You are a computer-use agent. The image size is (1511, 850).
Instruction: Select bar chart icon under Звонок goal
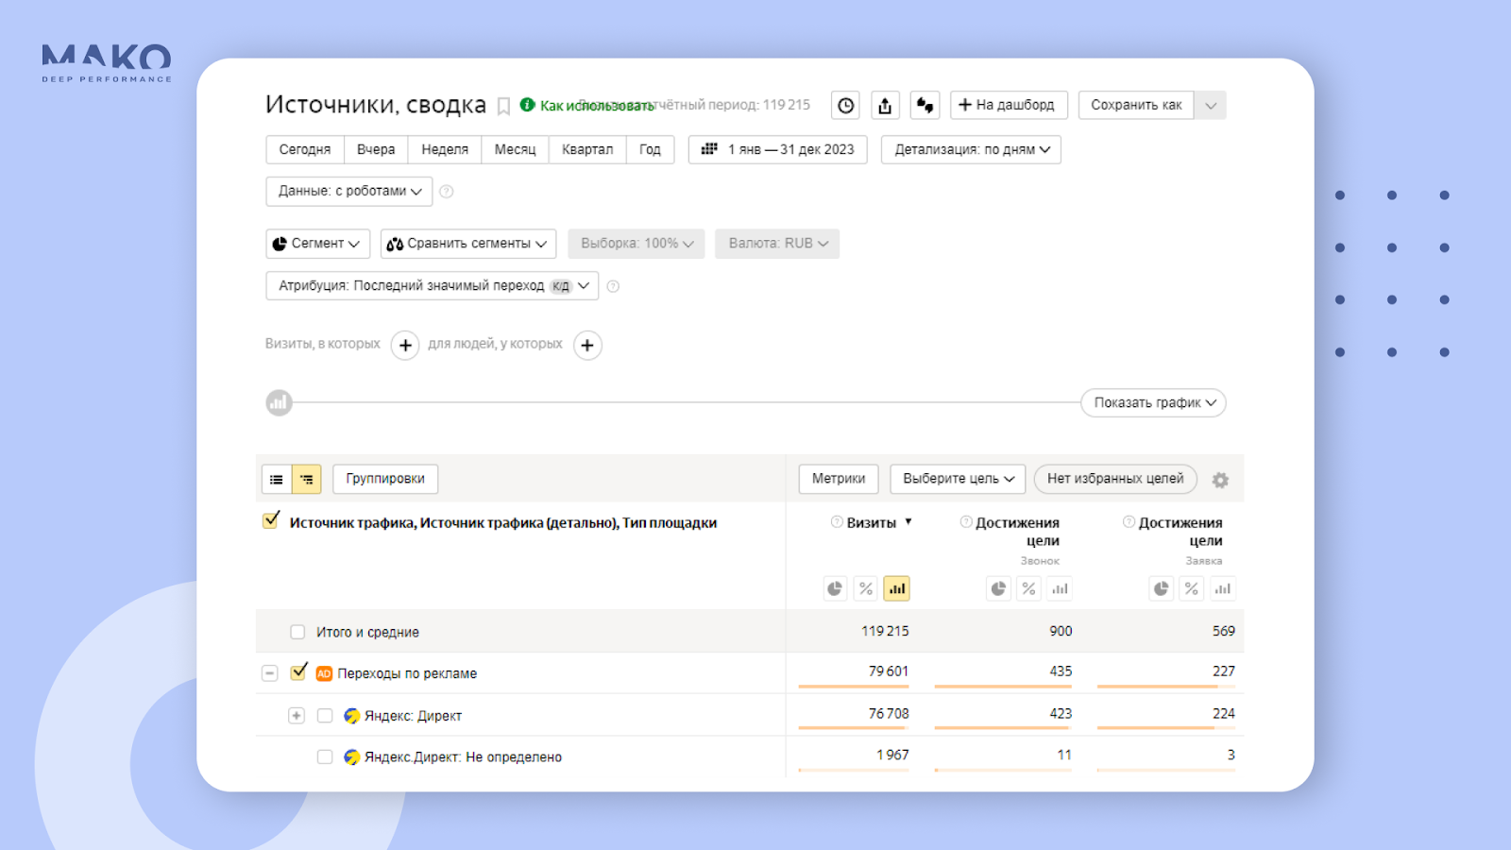(x=1060, y=589)
